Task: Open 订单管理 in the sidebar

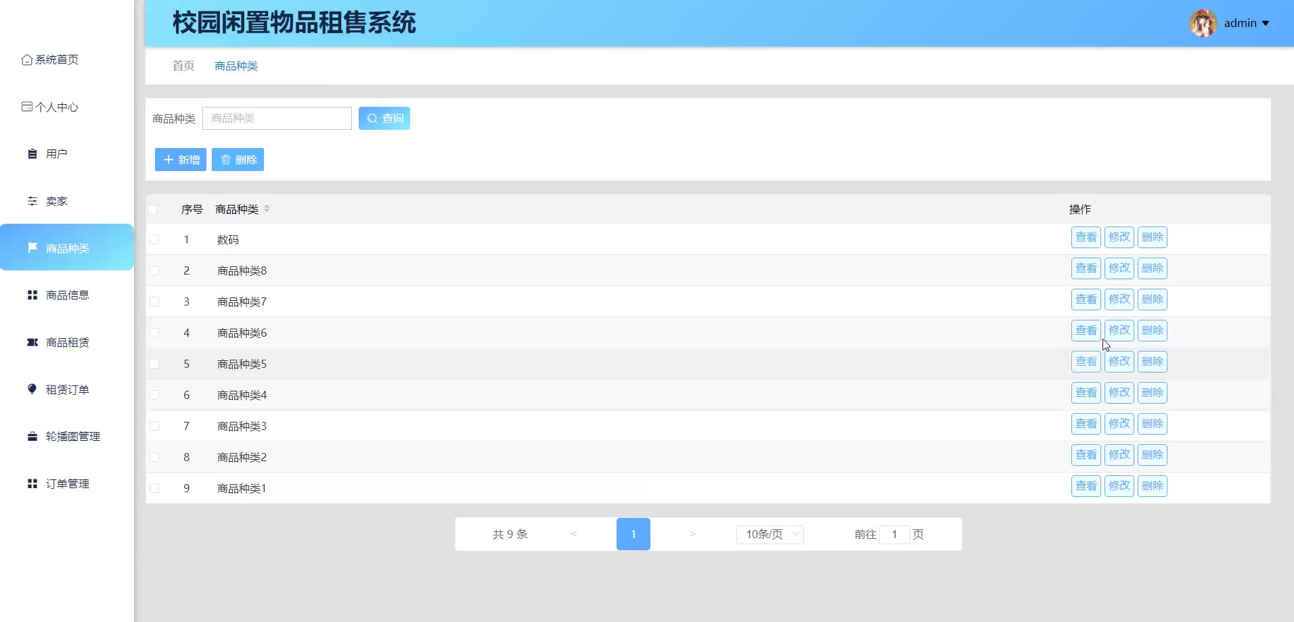Action: (67, 483)
